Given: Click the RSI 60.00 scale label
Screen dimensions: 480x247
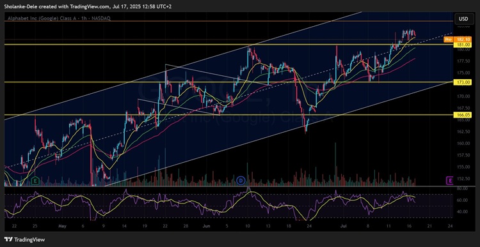Looking at the screenshot, I should (x=461, y=200).
